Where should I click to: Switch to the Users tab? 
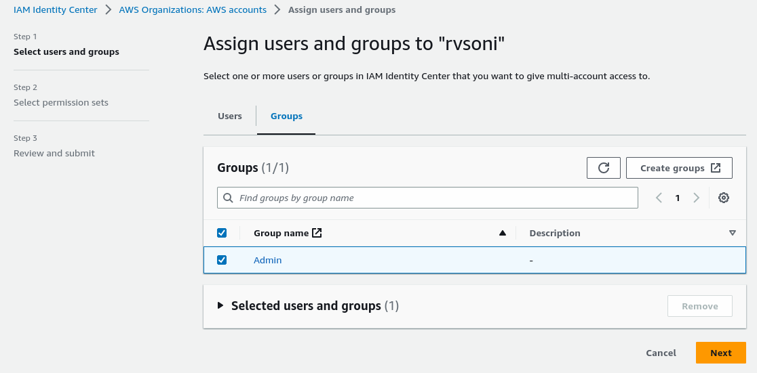230,116
